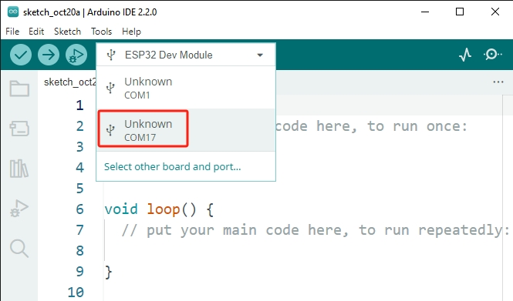Maximize the Arduino IDE window
513x301 pixels.
[460, 12]
